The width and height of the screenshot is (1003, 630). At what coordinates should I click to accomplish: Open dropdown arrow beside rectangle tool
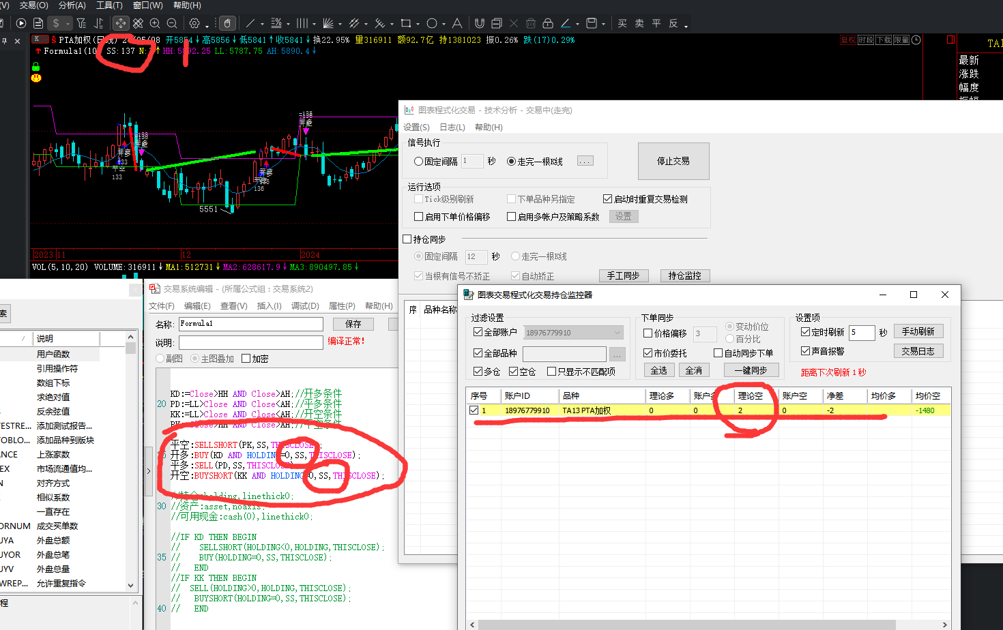(418, 24)
